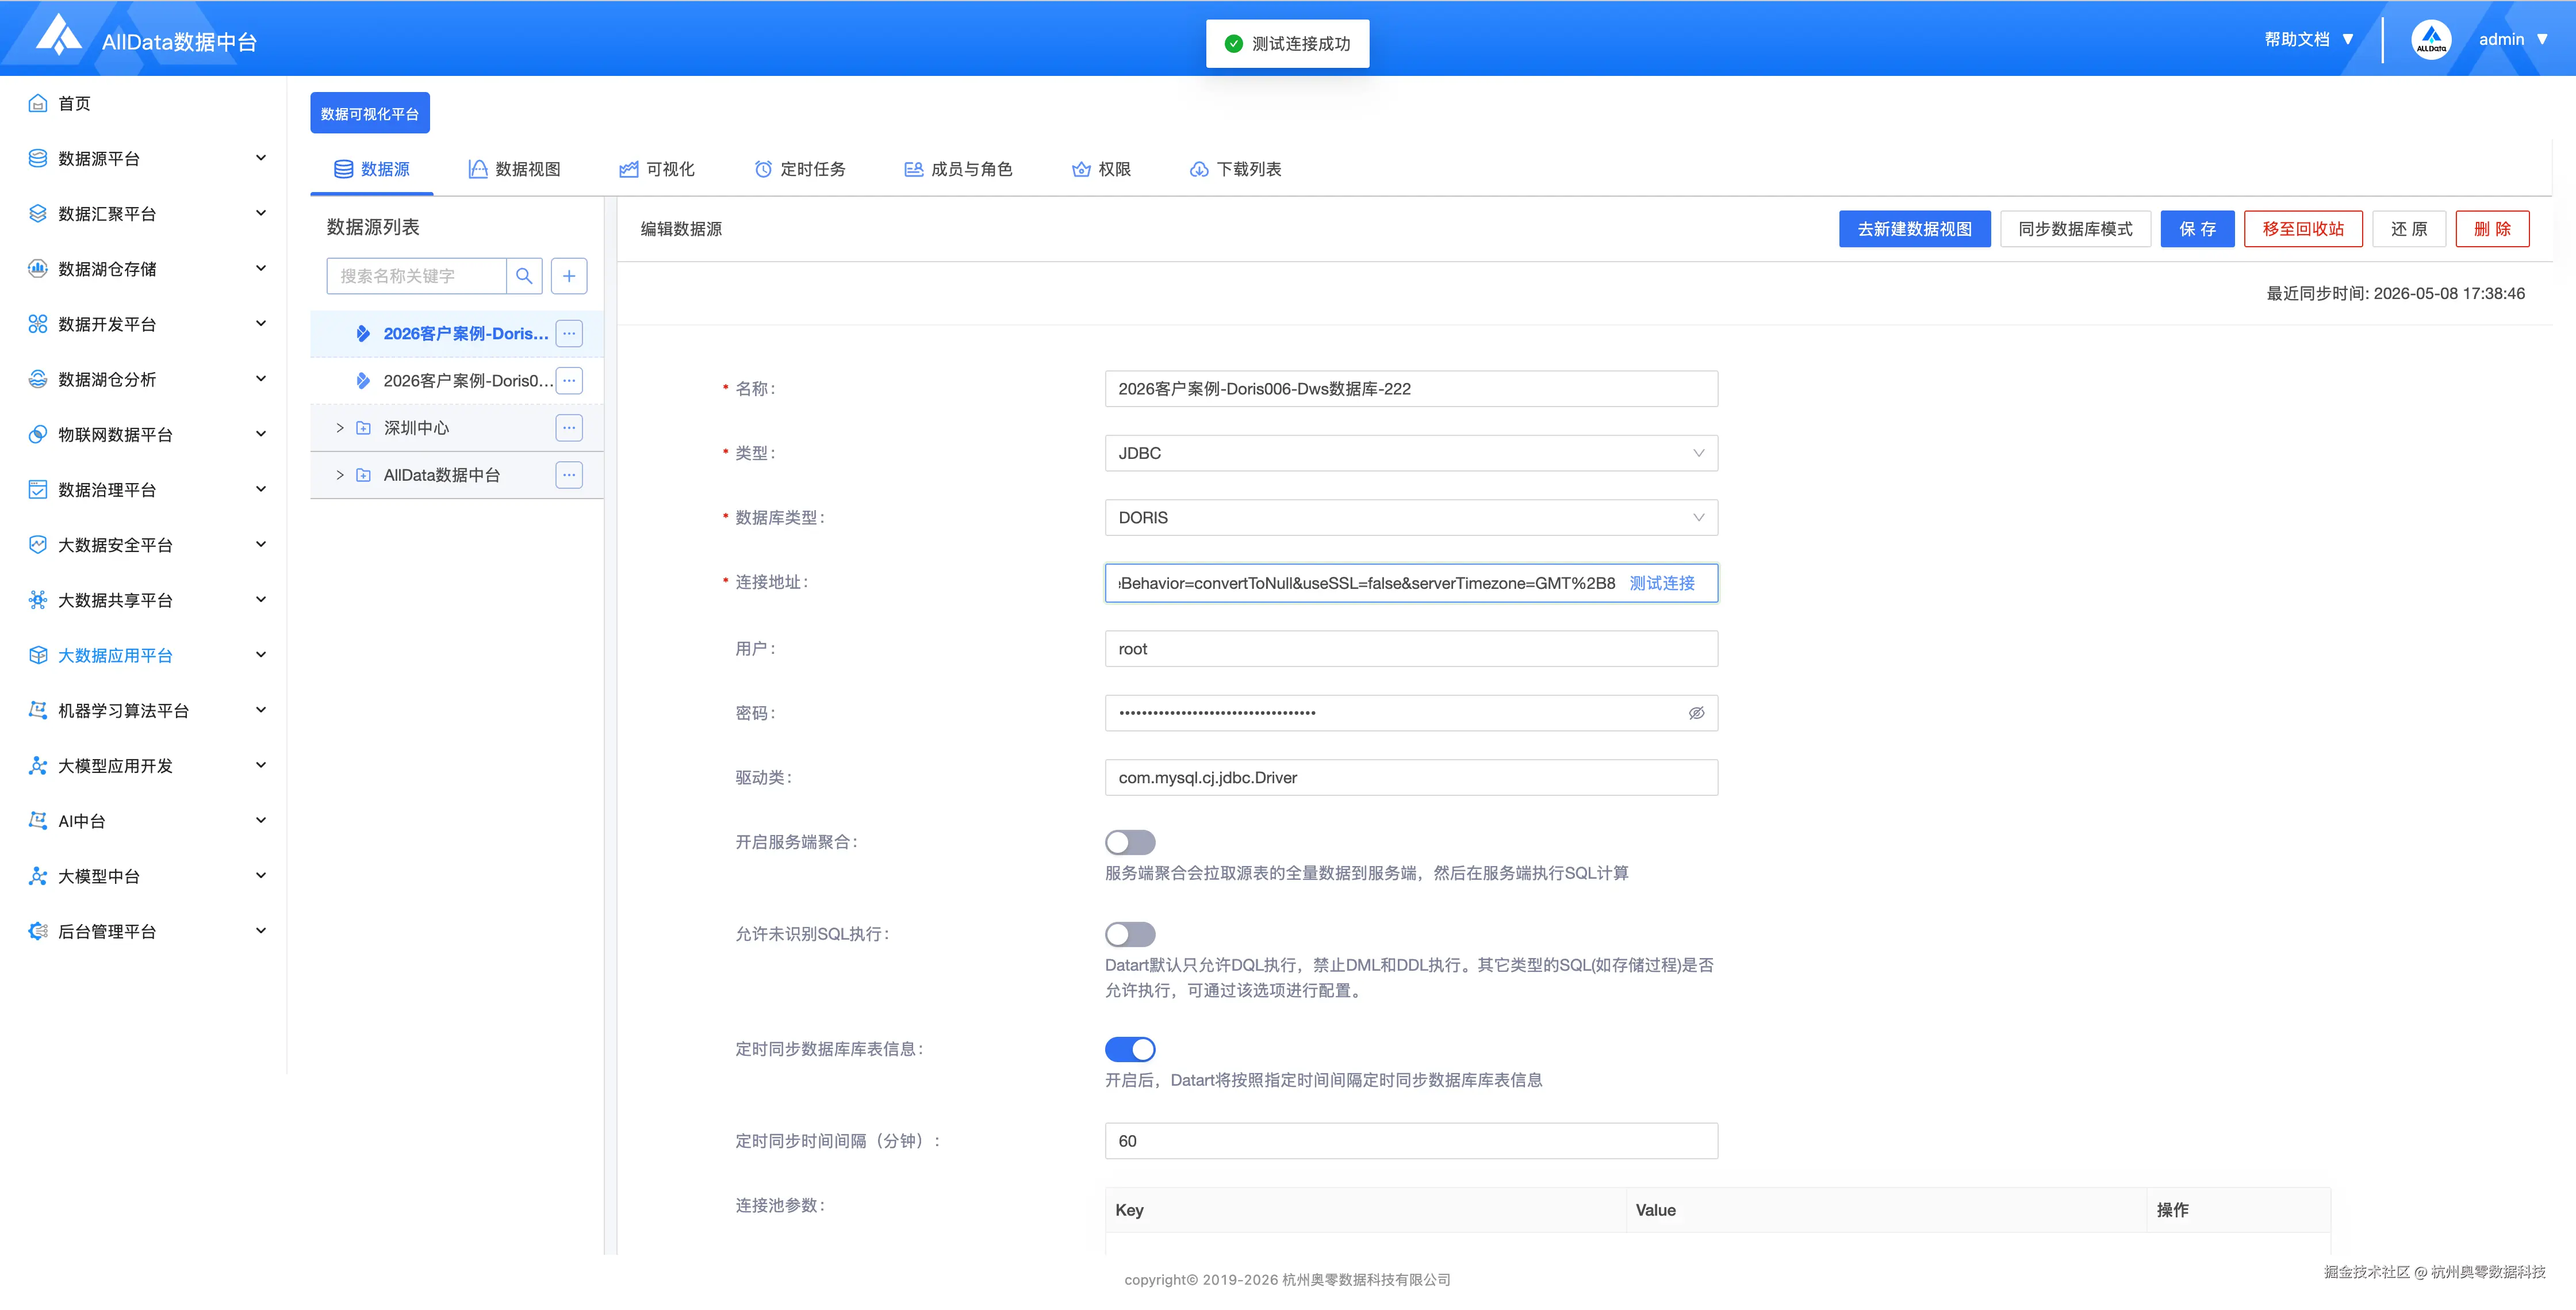2576x1310 pixels.
Task: Click the 删除 button
Action: (x=2492, y=229)
